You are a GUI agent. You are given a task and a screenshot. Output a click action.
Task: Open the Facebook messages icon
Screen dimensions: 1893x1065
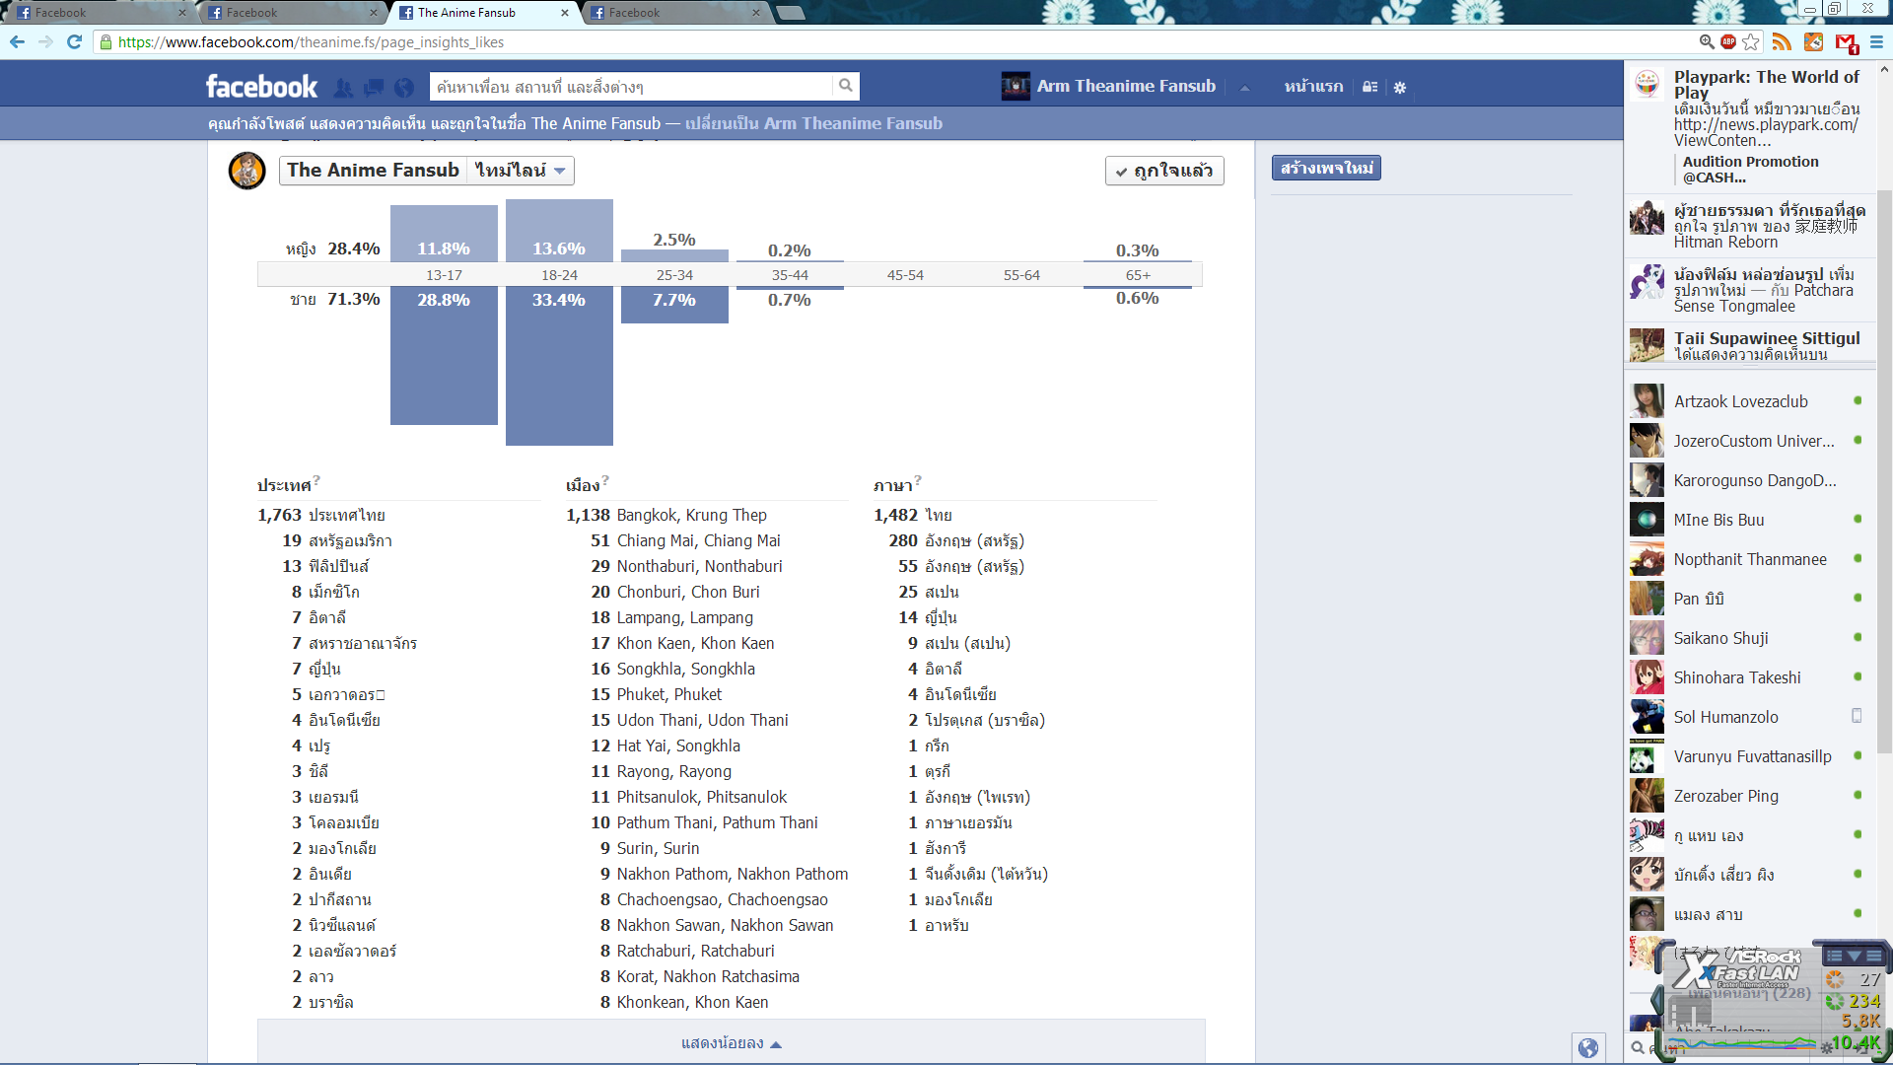tap(374, 88)
